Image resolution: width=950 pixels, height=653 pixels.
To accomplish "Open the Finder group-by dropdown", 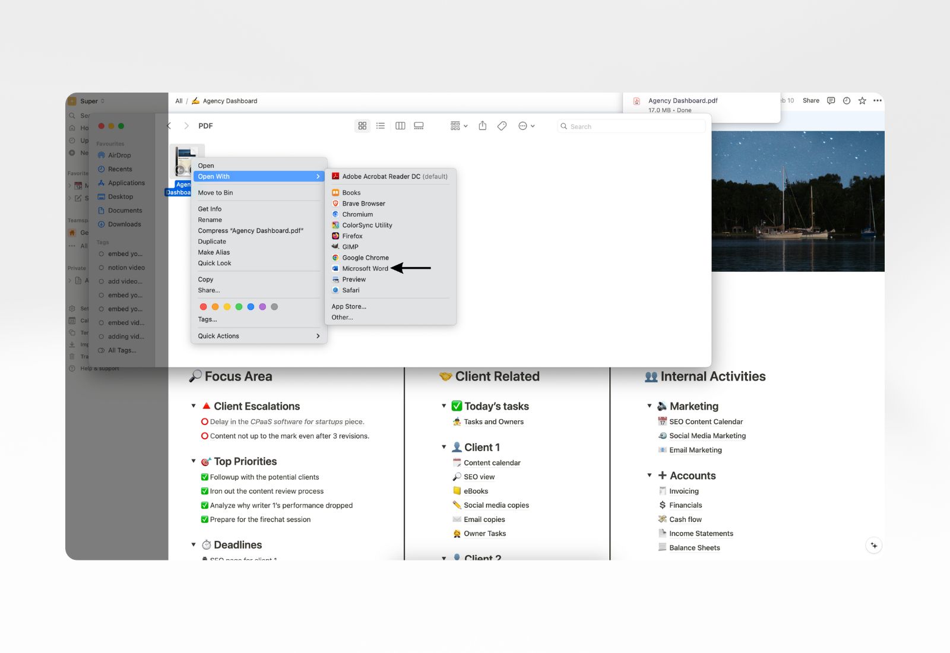I will 459,126.
